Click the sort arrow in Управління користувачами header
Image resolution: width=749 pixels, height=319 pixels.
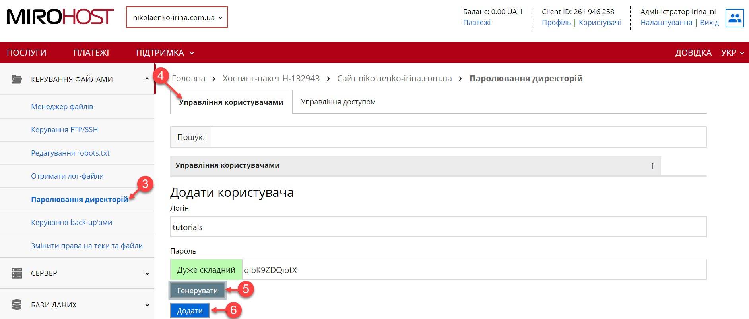coord(652,165)
